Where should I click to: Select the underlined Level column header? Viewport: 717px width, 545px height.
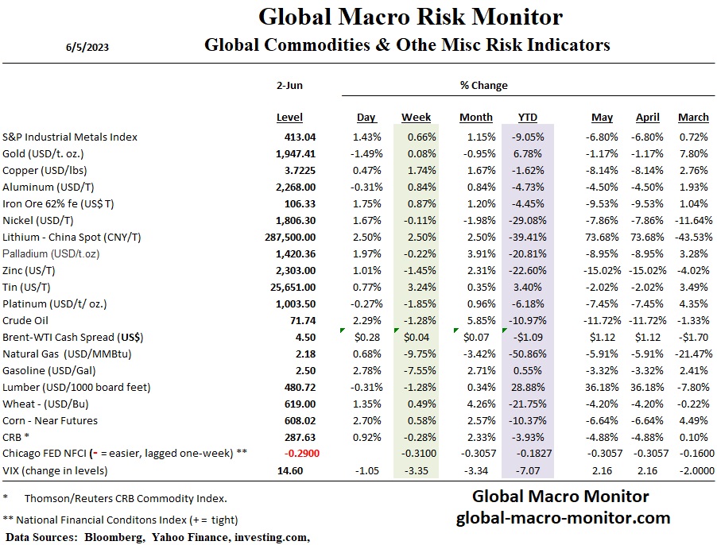click(289, 118)
